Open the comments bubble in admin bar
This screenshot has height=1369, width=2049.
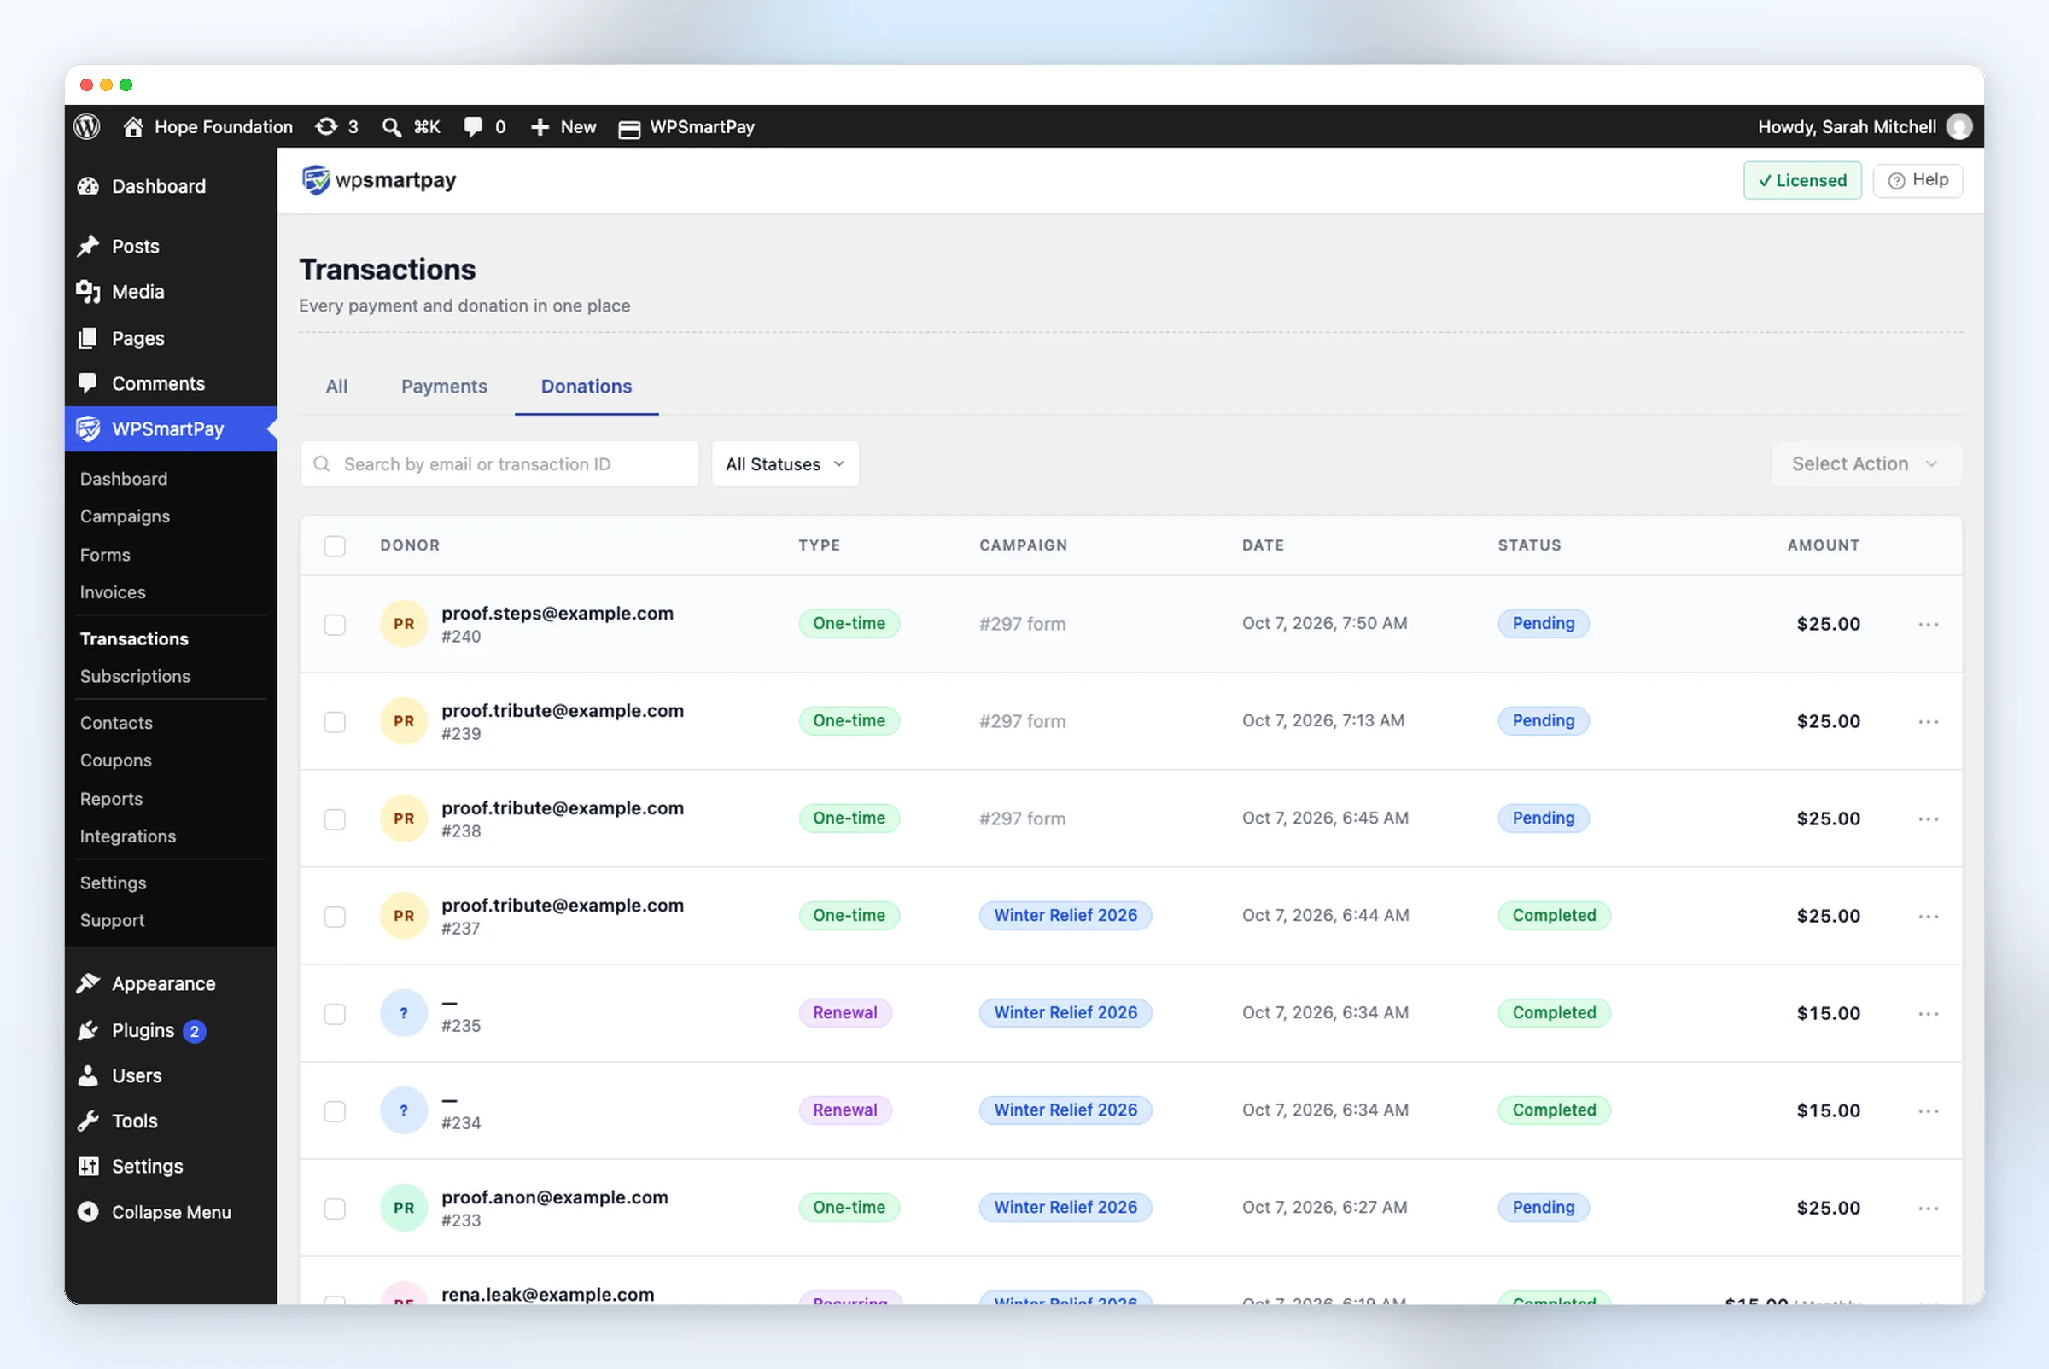pyautogui.click(x=472, y=126)
